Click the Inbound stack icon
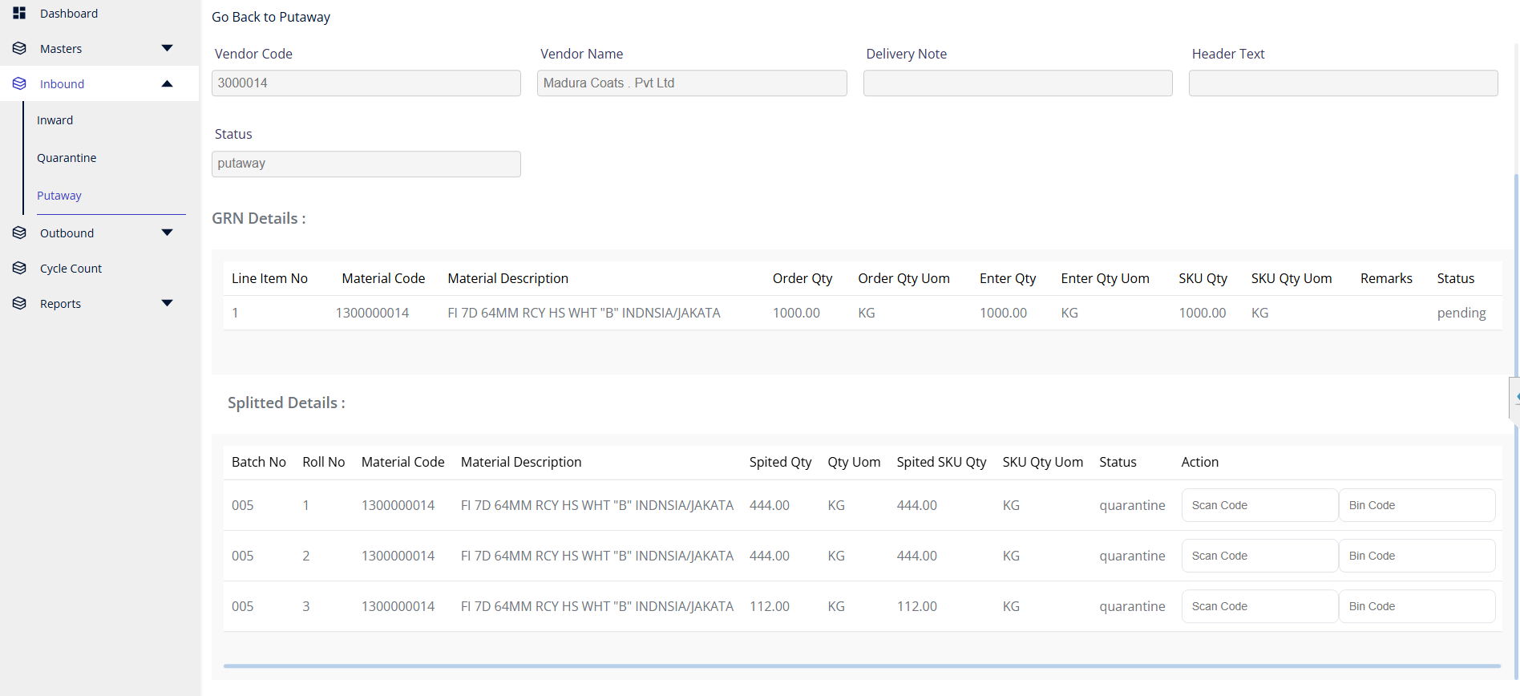This screenshot has width=1520, height=696. click(x=19, y=83)
